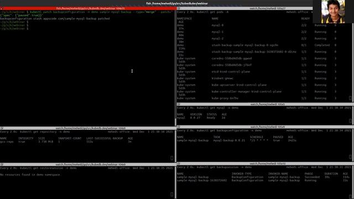Click 'kubectl get backupsession -n demo' watch header
354x199 pixels.
pos(224,167)
